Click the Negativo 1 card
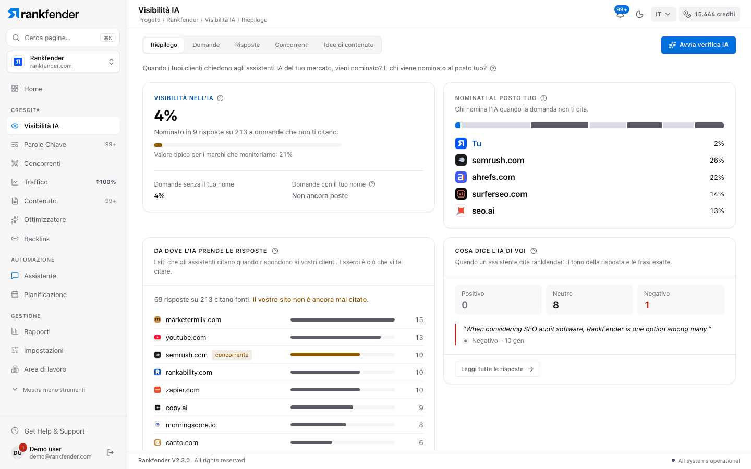 tap(681, 300)
